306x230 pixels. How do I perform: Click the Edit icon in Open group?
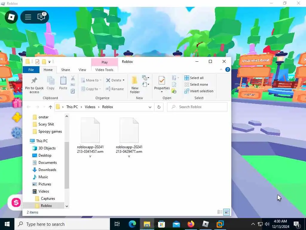(x=174, y=84)
